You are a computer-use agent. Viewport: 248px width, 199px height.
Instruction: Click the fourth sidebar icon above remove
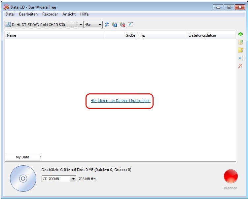241,58
